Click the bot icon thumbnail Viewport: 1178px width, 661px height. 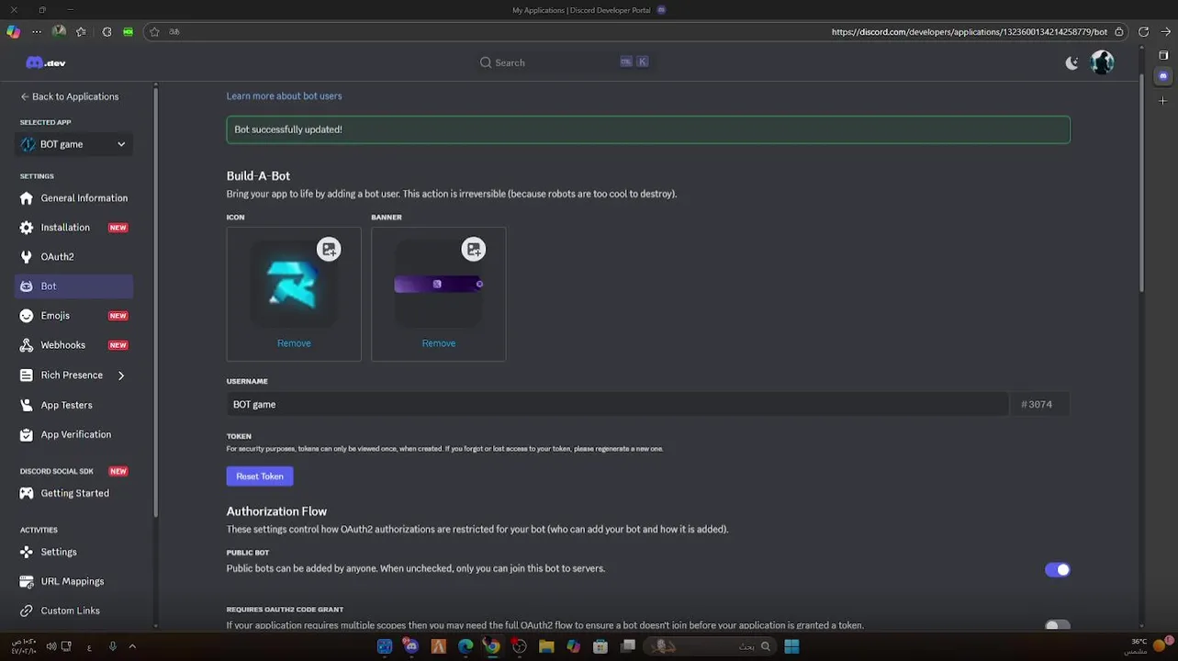click(x=294, y=284)
